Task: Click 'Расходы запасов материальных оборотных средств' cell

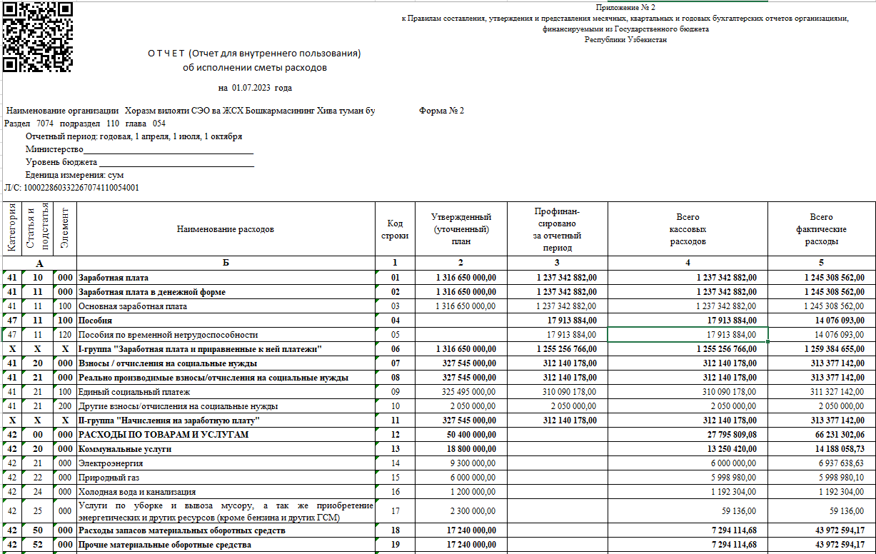Action: coord(226,531)
